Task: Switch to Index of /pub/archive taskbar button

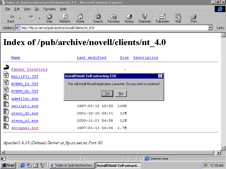Action: tap(73, 165)
